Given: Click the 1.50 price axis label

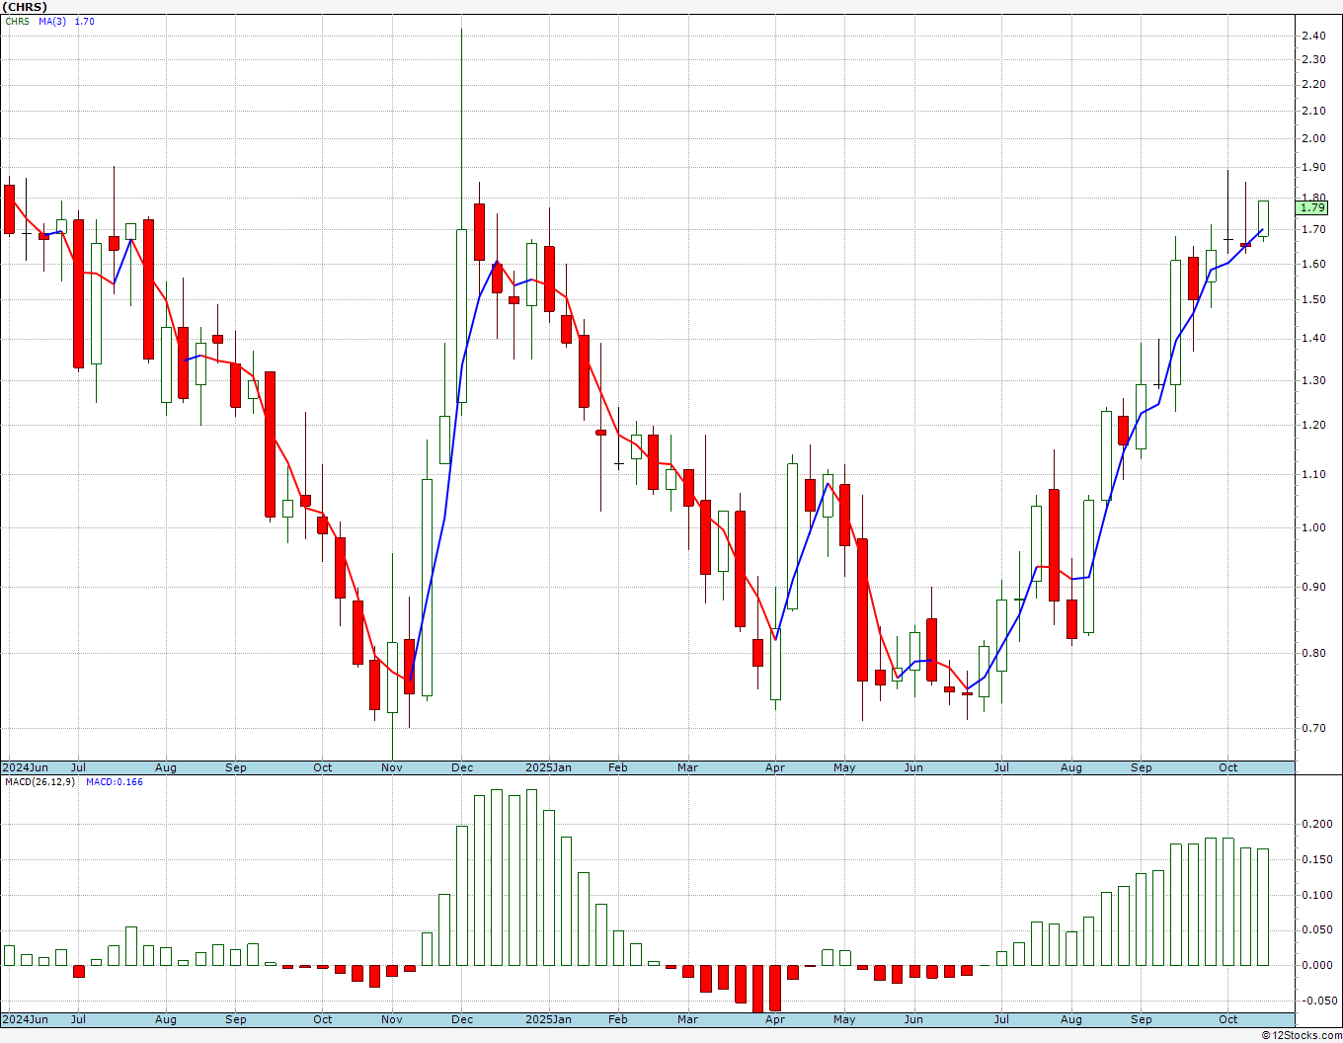Looking at the screenshot, I should [1313, 299].
